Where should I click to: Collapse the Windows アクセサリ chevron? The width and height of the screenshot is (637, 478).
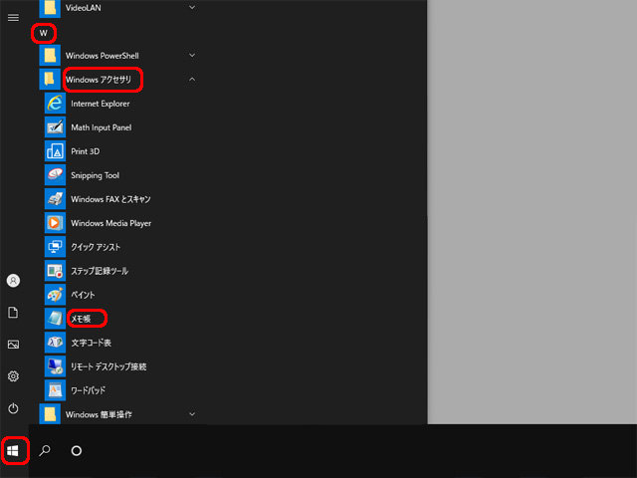pos(192,80)
